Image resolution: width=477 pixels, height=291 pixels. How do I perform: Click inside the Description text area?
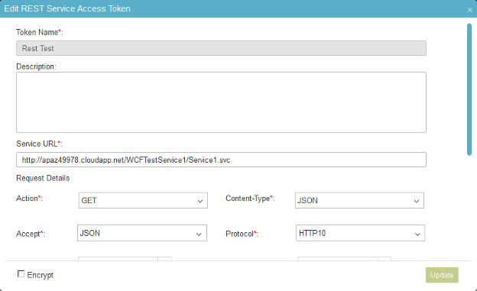(x=221, y=102)
